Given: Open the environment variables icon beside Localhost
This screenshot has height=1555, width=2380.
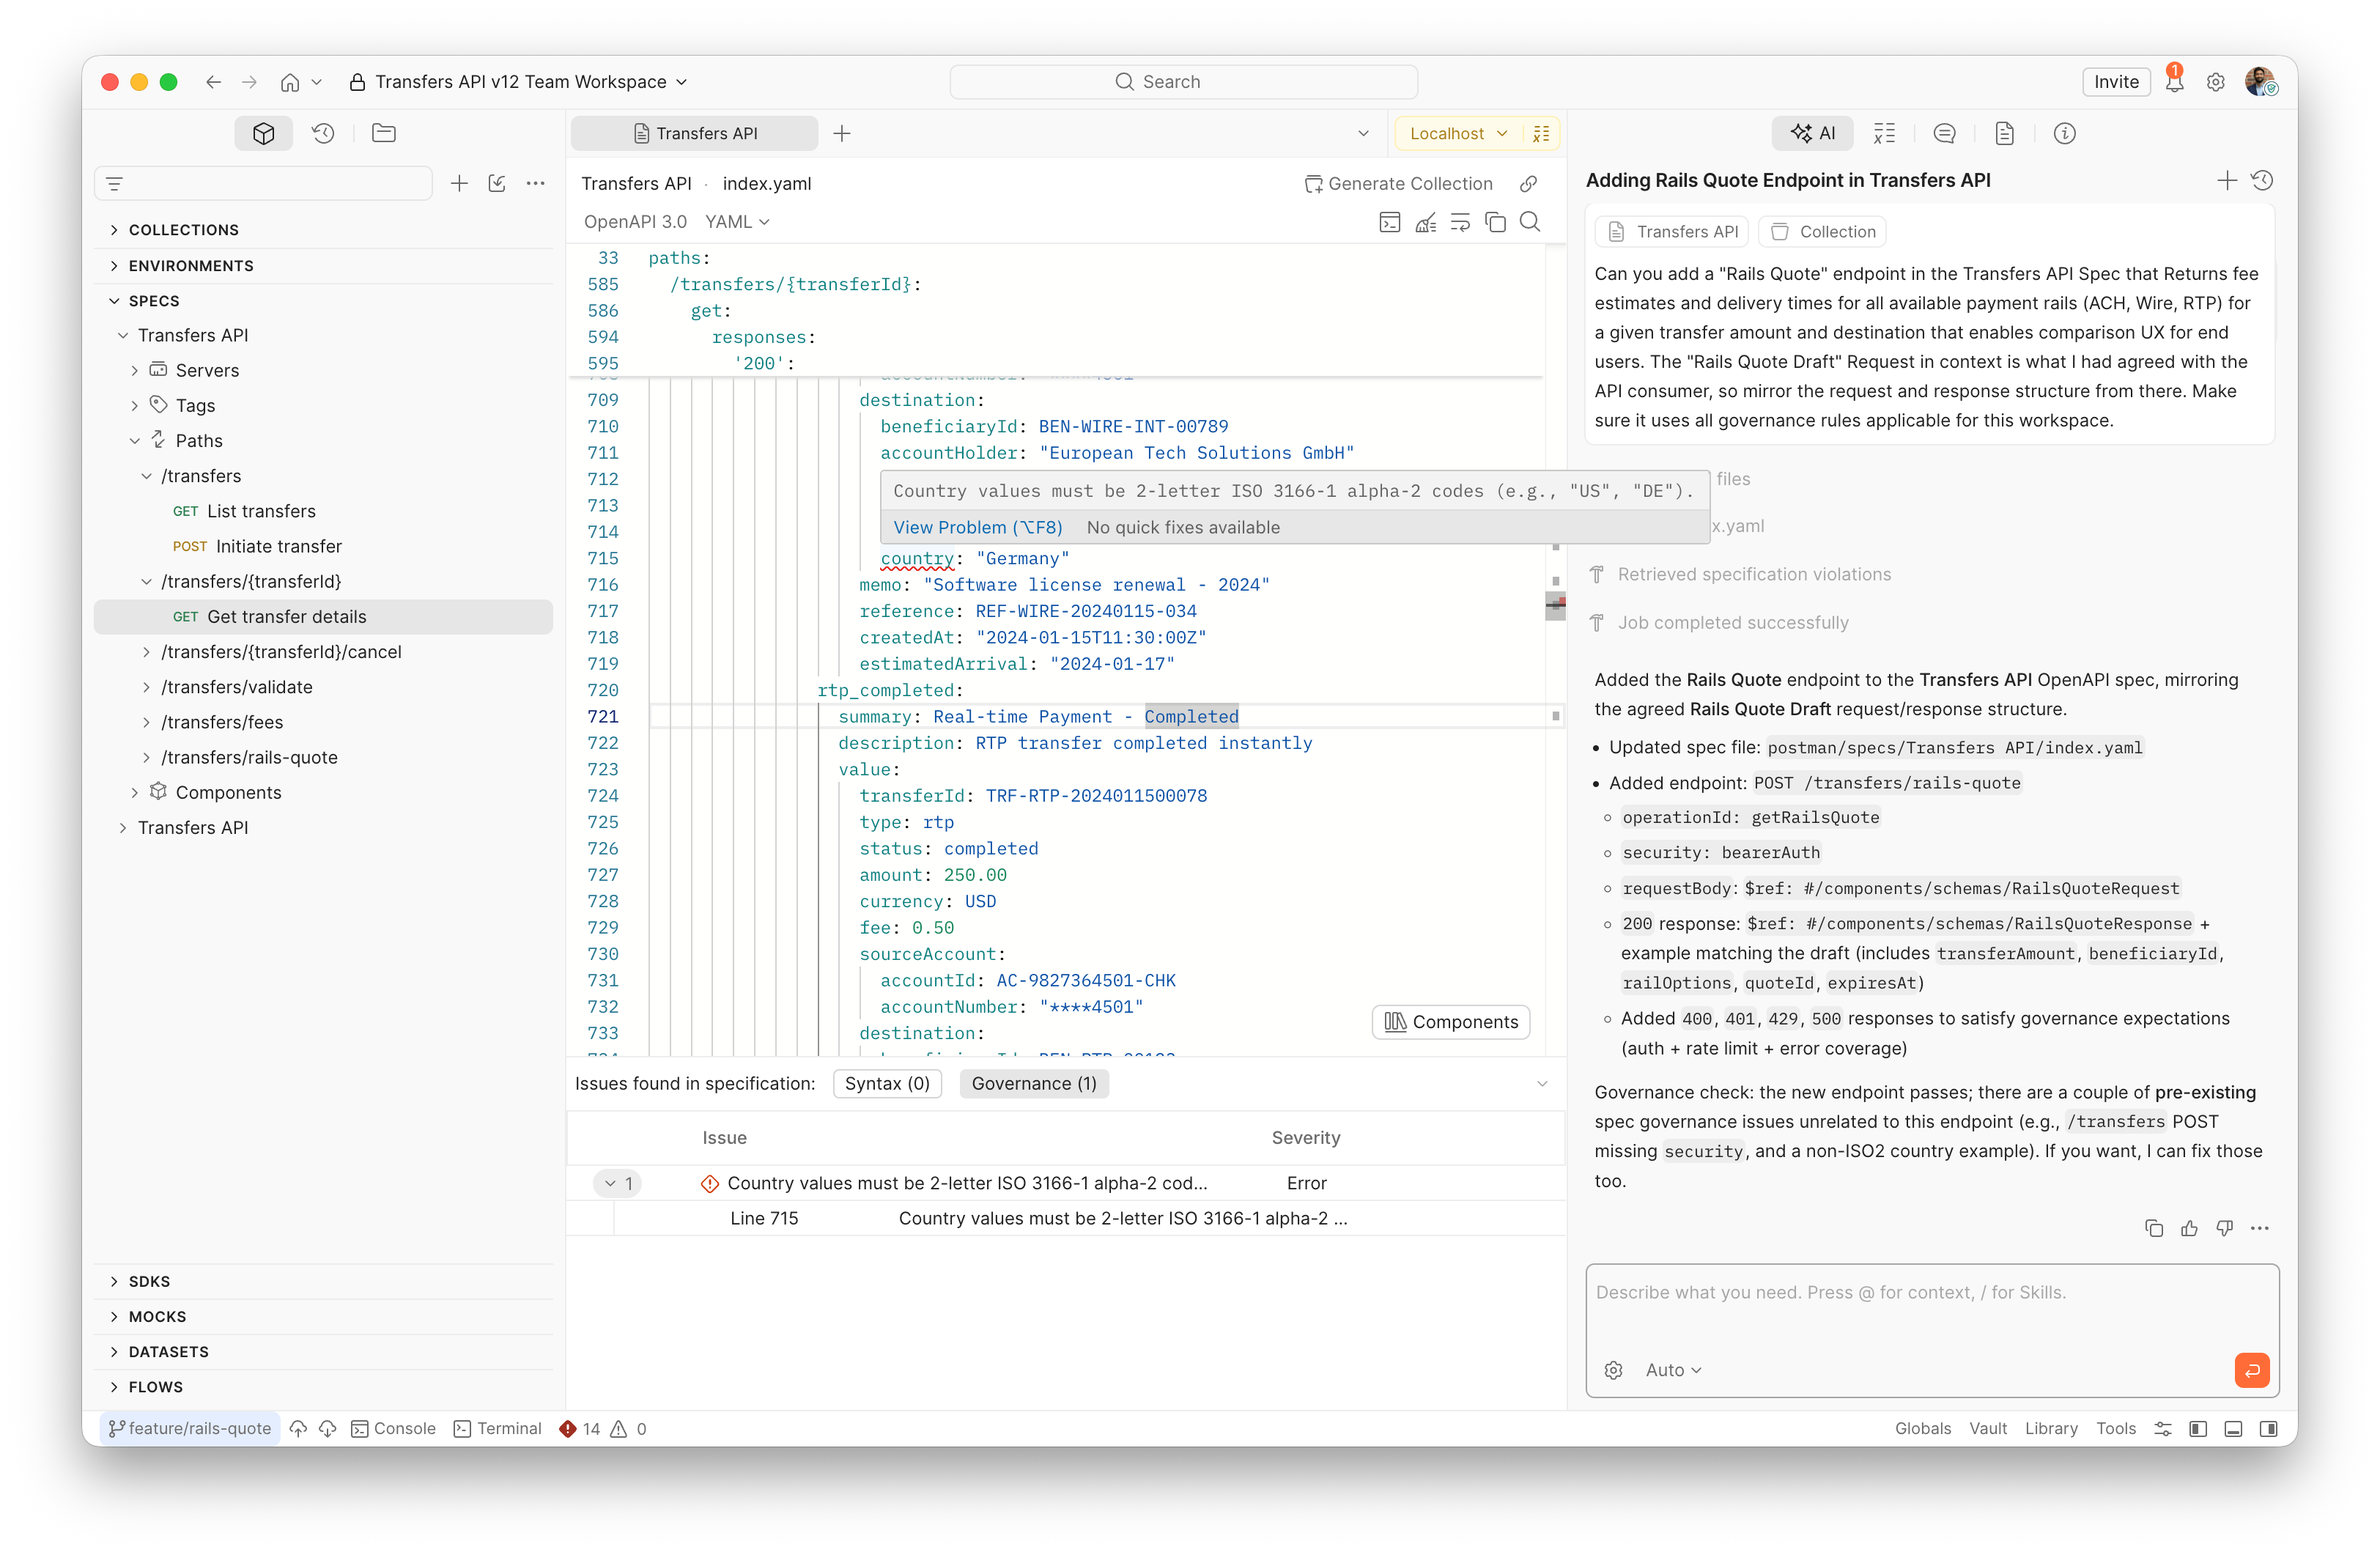Looking at the screenshot, I should 1541,133.
